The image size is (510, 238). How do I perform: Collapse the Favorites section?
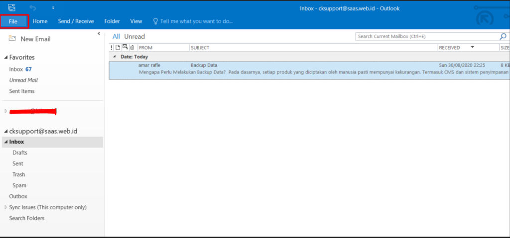coord(6,58)
